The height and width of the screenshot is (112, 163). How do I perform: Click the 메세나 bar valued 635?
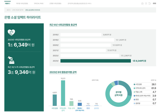coord(80,104)
